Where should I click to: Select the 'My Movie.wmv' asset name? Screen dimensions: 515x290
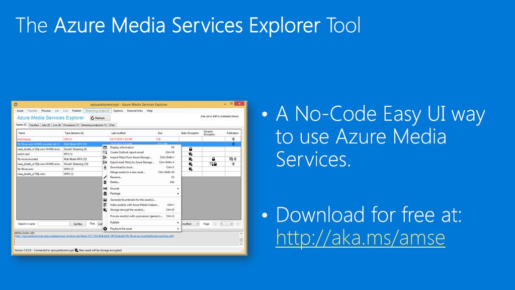point(25,169)
